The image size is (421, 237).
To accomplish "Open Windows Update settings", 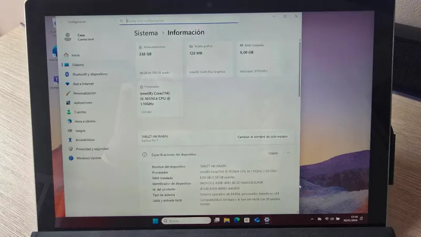I will [88, 158].
